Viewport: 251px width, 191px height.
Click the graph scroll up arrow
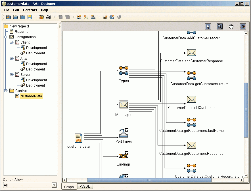click(x=246, y=33)
